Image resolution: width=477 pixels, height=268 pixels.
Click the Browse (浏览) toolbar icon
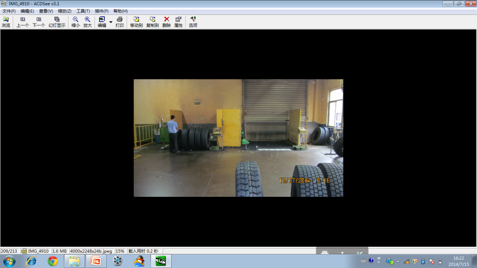tap(6, 22)
